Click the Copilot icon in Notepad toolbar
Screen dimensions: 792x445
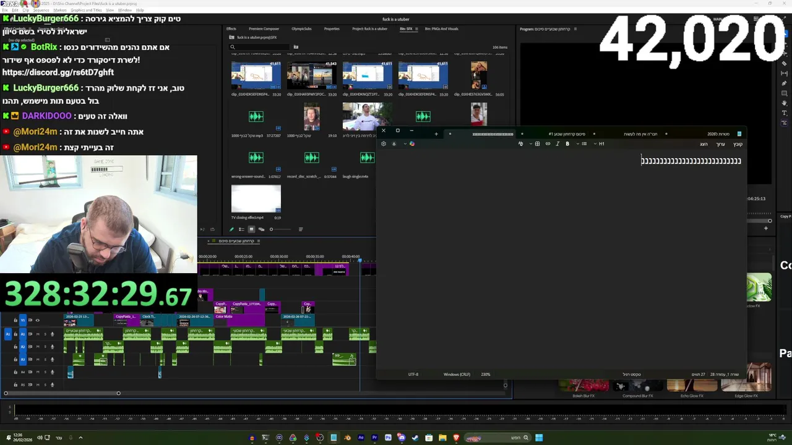pyautogui.click(x=412, y=143)
